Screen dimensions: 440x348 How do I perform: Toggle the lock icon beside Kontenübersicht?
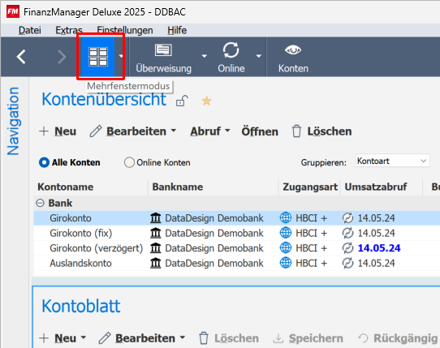182,101
